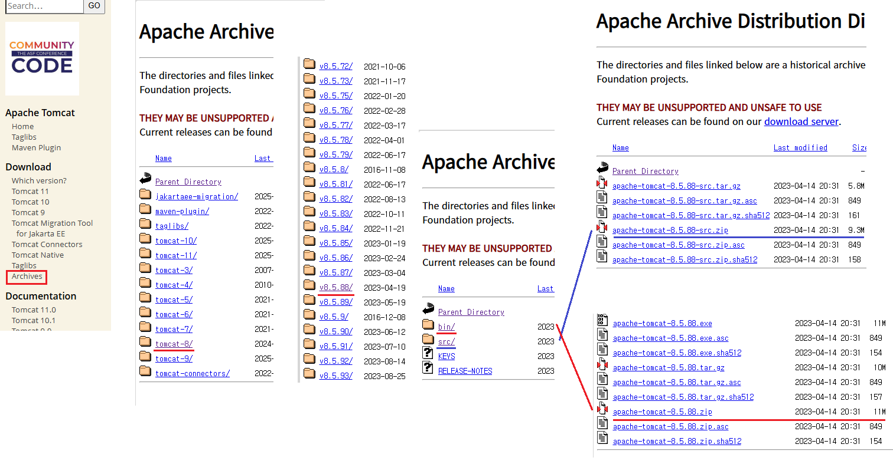The image size is (893, 464).
Task: Open the download server link
Action: 801,121
